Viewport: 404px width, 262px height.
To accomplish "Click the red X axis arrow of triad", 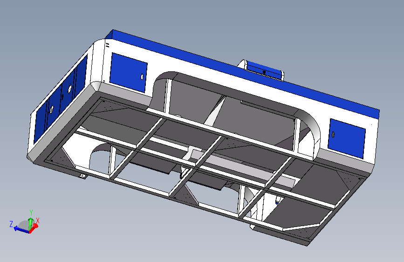I will pyautogui.click(x=34, y=228).
